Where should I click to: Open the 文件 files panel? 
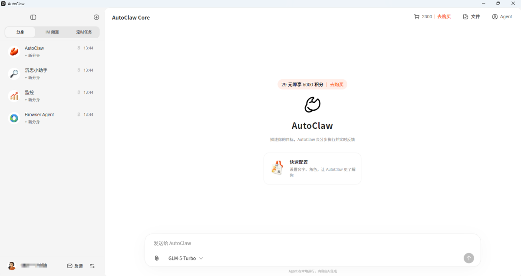(472, 16)
